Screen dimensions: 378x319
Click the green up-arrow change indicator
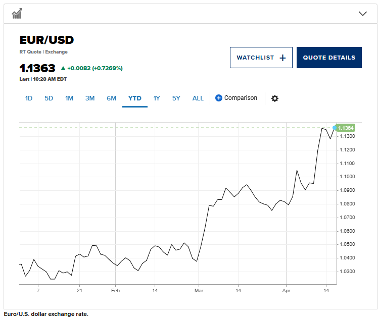click(63, 68)
